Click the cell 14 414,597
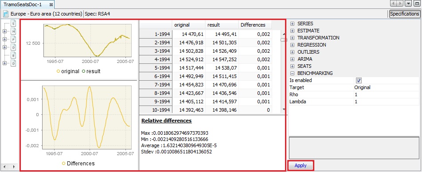422x172 pixels. 222,102
